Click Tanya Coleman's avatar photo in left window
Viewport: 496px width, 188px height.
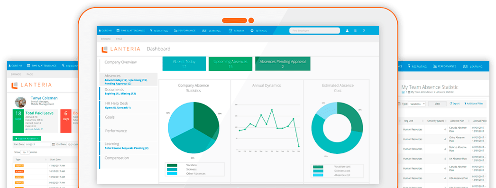pyautogui.click(x=20, y=102)
